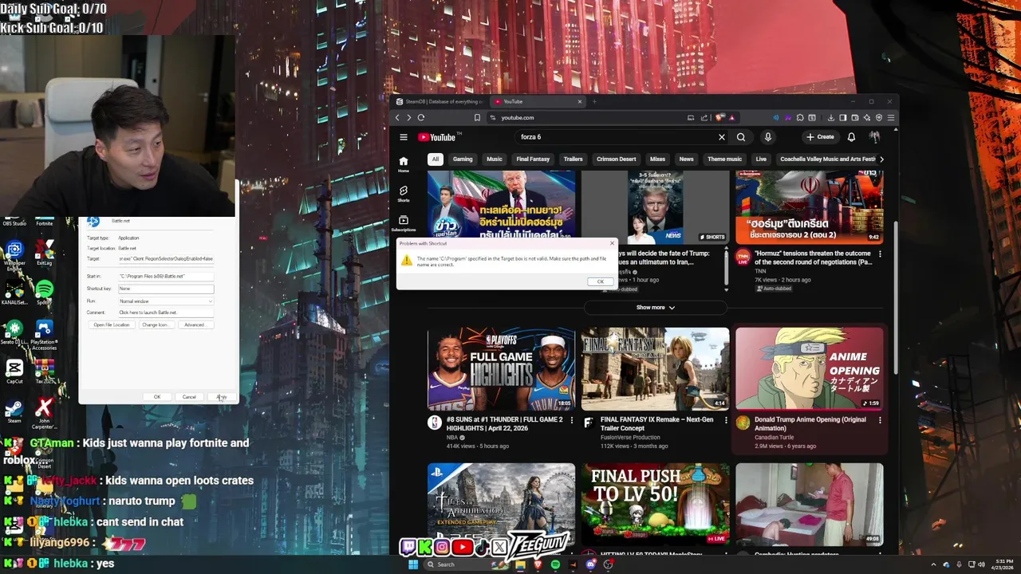
Task: Click Apply in the Battle.net properties window
Action: point(221,397)
